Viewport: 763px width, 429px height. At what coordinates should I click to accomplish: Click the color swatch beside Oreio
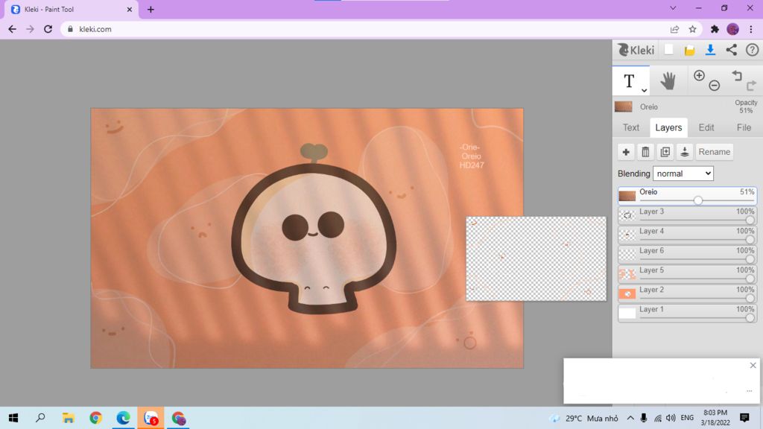pos(624,107)
